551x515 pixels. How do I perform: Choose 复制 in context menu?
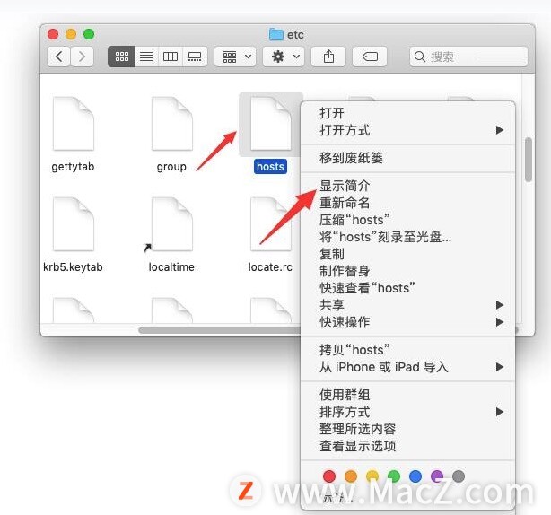click(x=407, y=254)
